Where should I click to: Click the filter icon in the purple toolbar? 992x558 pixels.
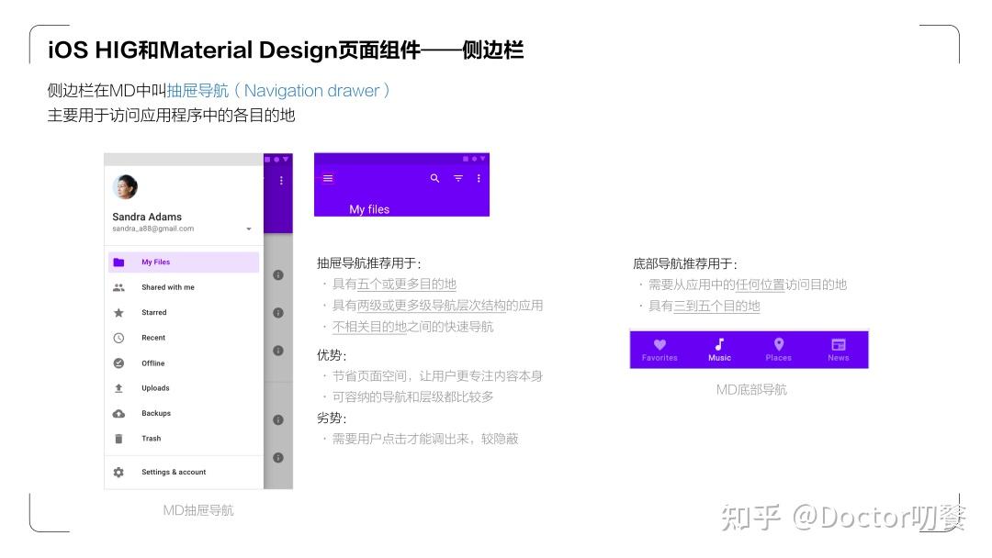457,179
